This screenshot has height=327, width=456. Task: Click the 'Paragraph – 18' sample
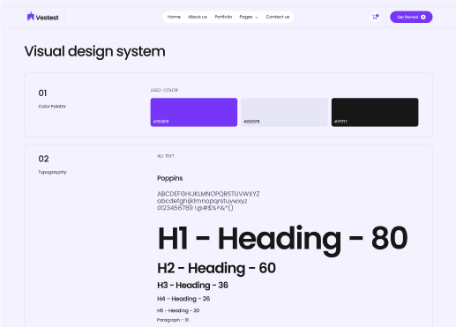tap(173, 320)
